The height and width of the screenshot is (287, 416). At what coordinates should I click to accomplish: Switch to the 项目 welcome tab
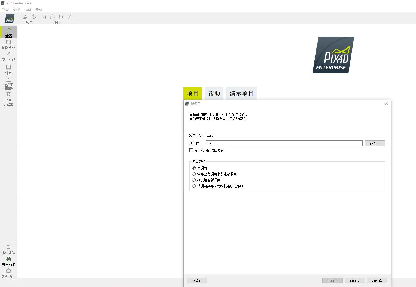point(193,93)
